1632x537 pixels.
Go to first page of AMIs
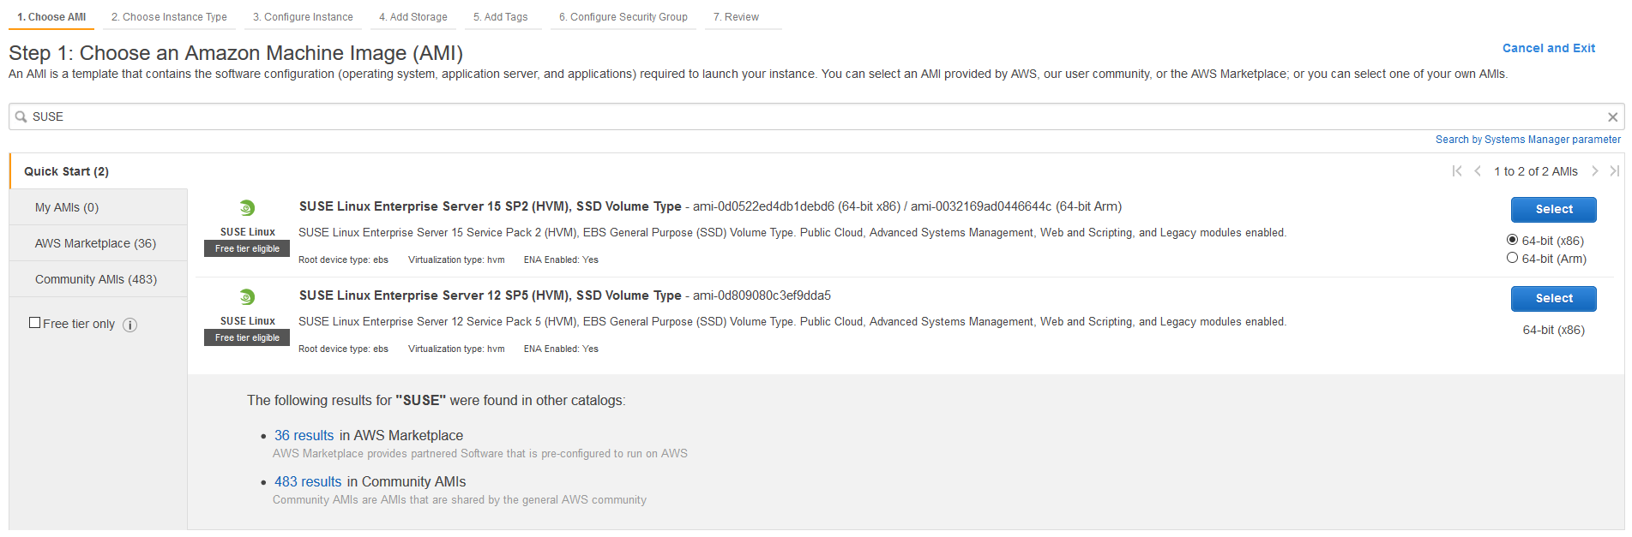(x=1456, y=171)
